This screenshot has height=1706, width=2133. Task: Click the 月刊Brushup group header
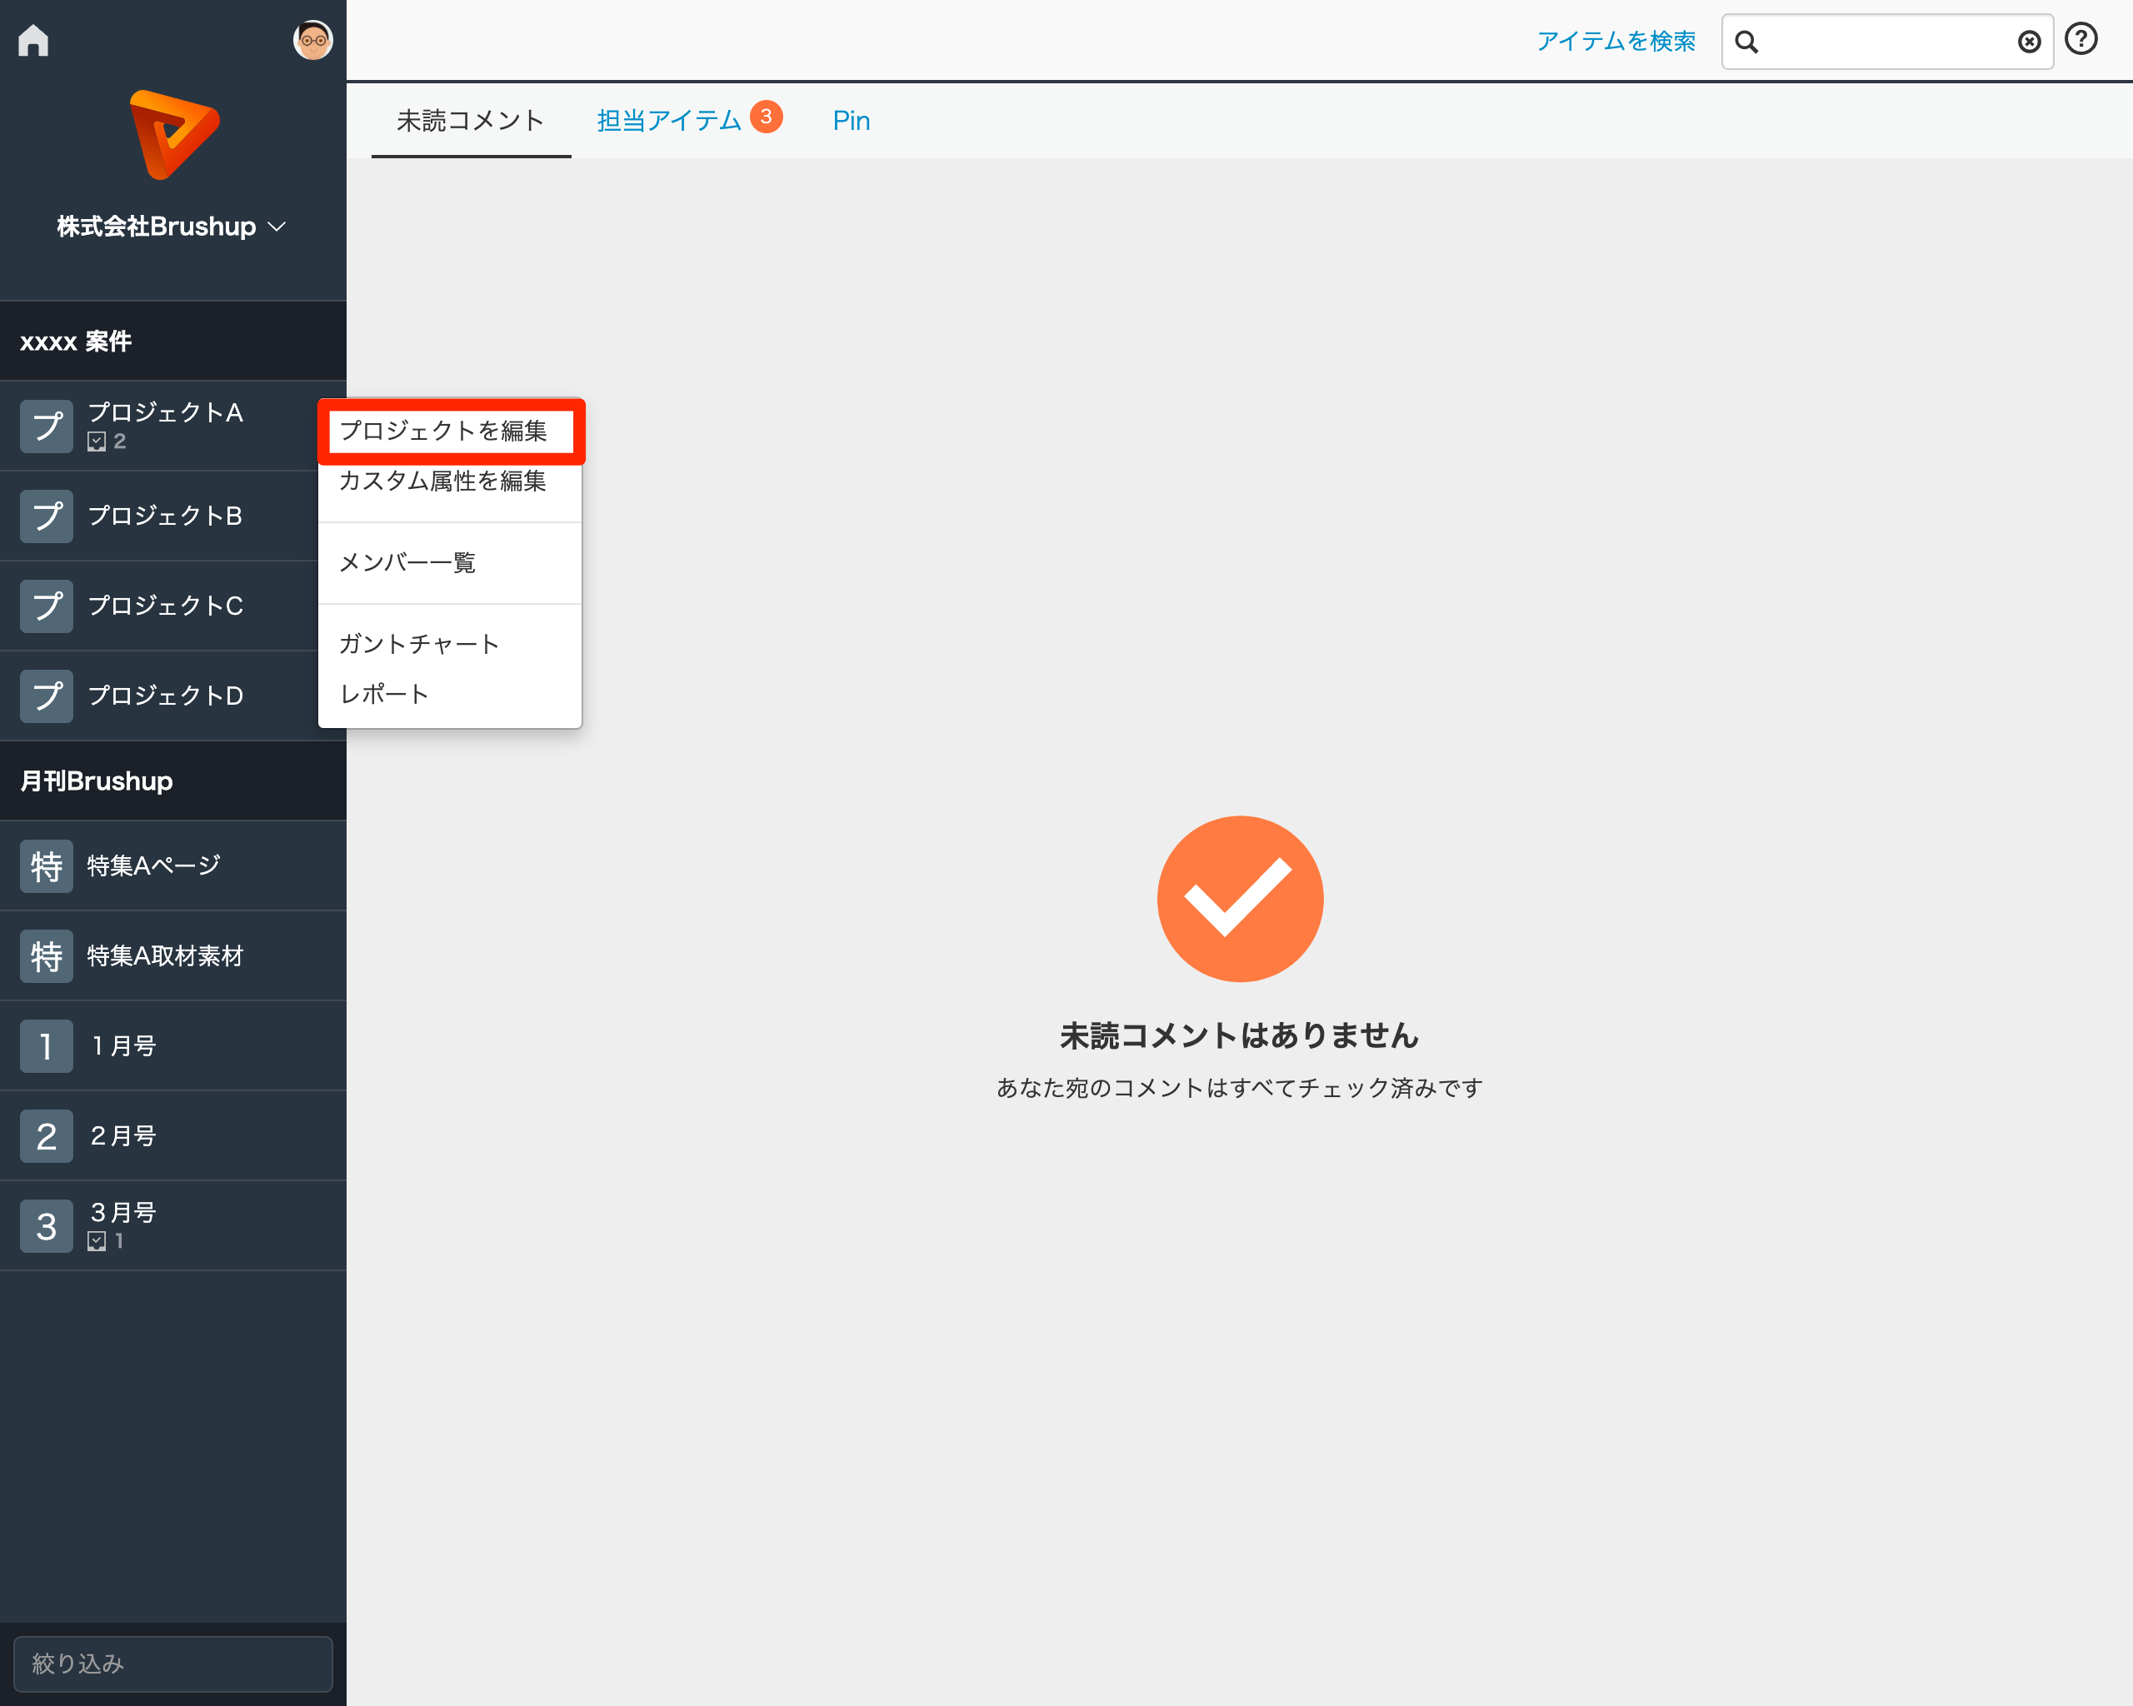[173, 781]
